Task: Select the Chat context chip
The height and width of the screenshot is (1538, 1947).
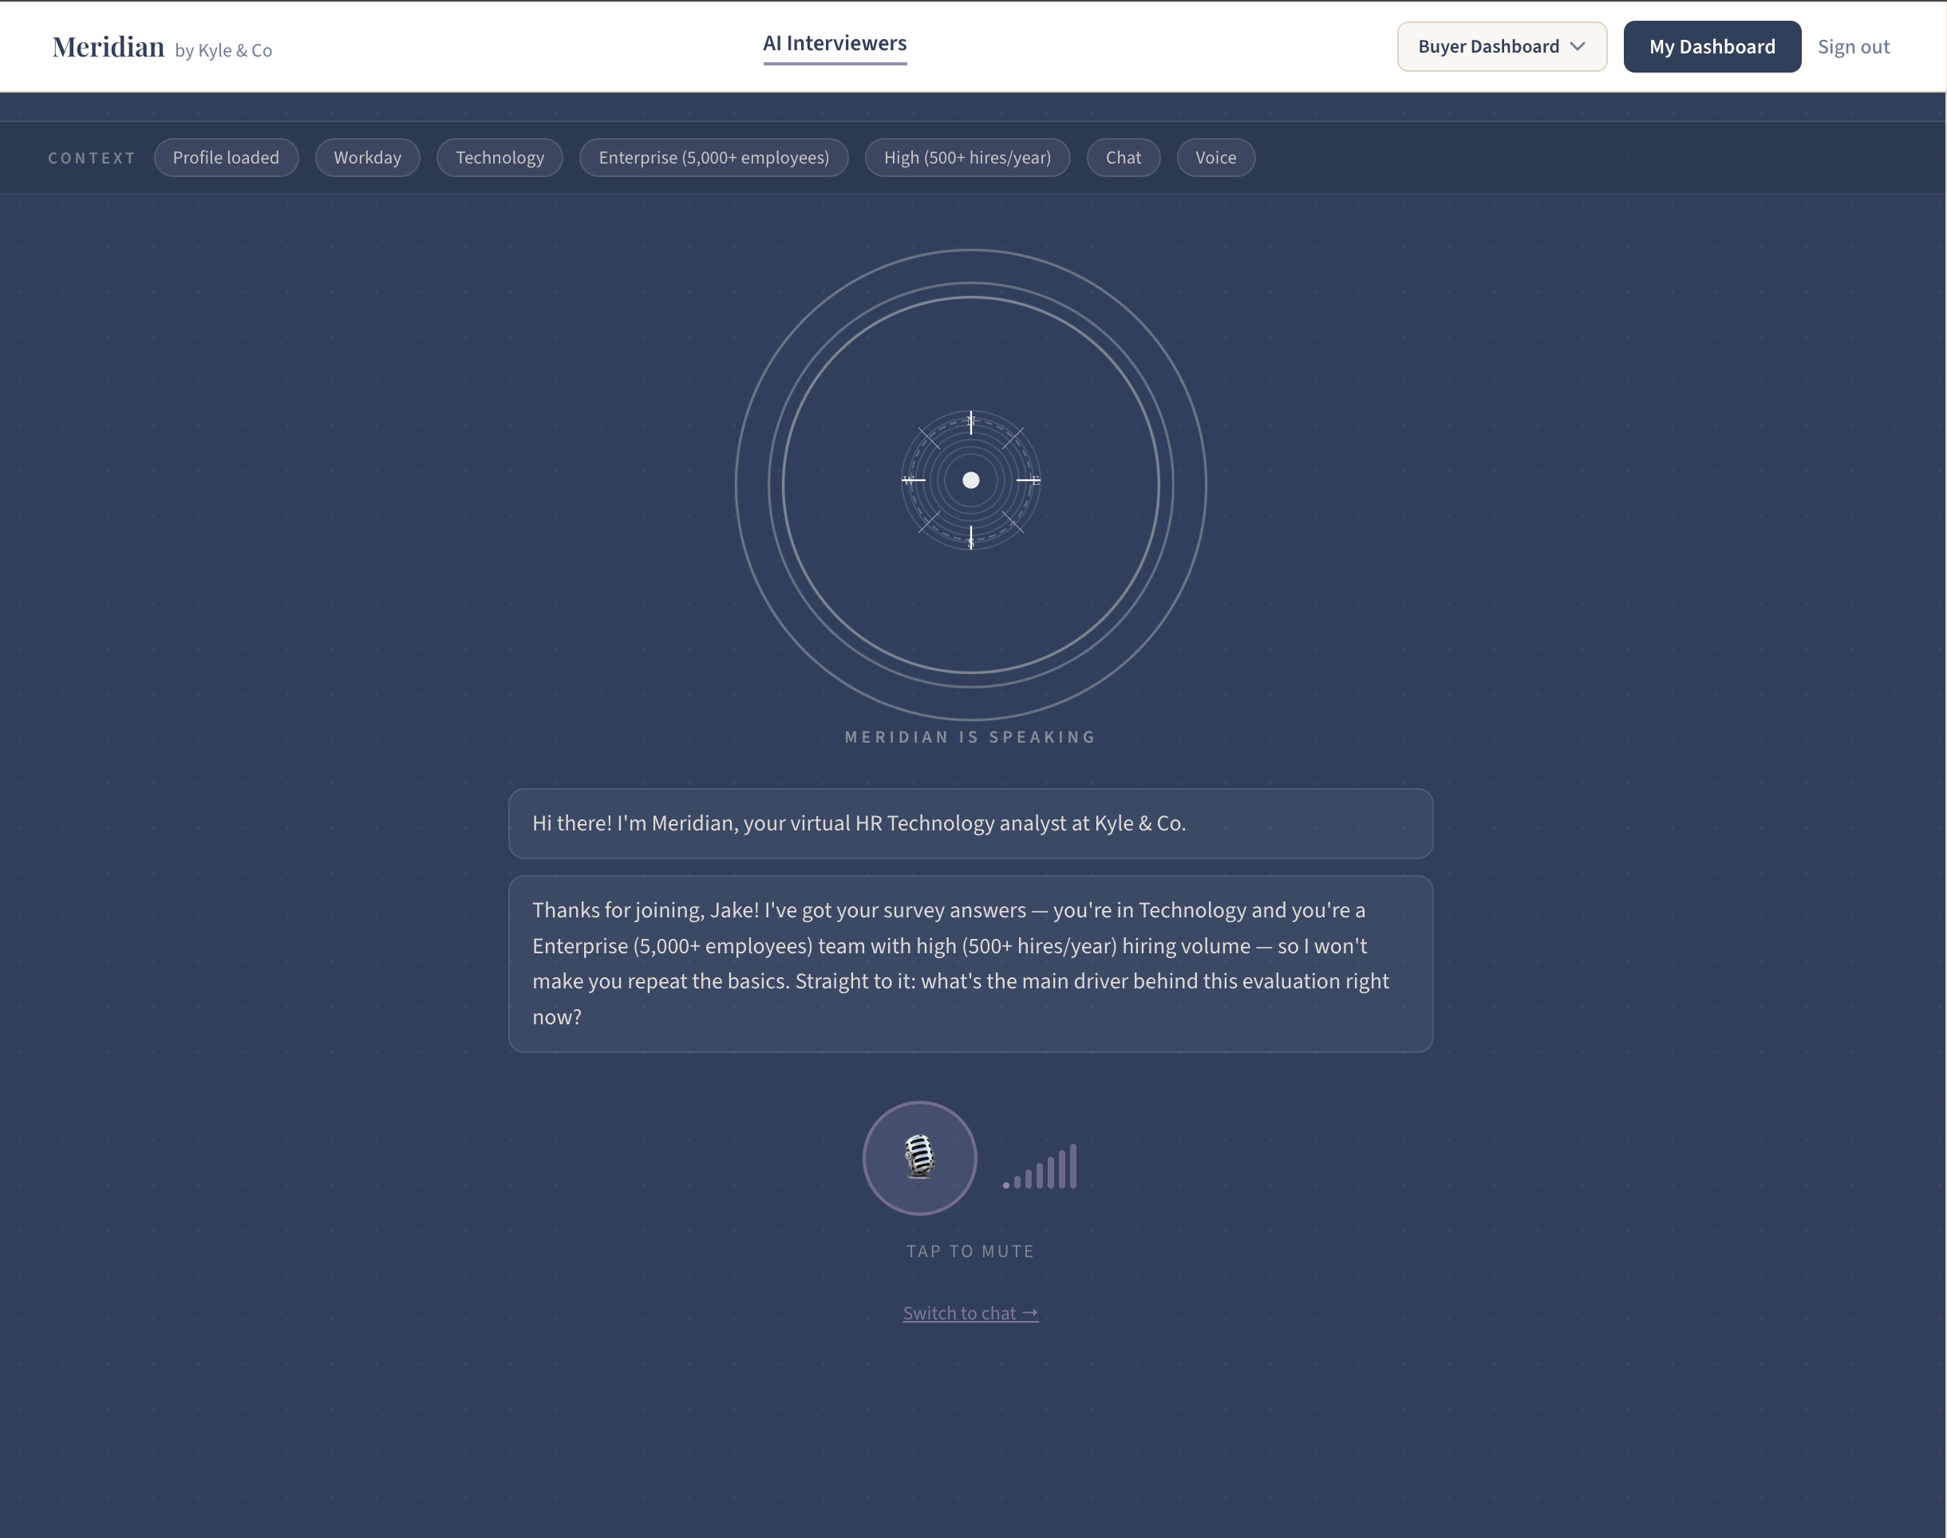Action: click(x=1123, y=158)
